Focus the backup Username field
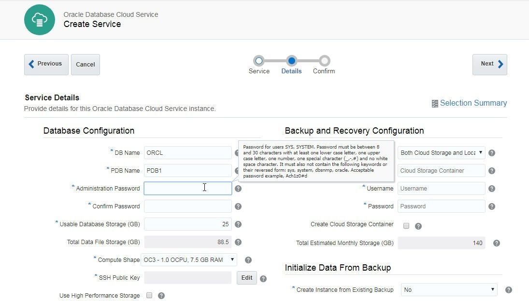This screenshot has height=301, width=529. [441, 189]
